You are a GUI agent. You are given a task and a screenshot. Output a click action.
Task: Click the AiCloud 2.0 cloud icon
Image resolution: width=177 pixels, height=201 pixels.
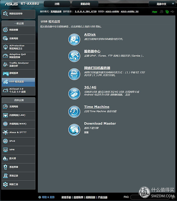pyautogui.click(x=5, y=90)
